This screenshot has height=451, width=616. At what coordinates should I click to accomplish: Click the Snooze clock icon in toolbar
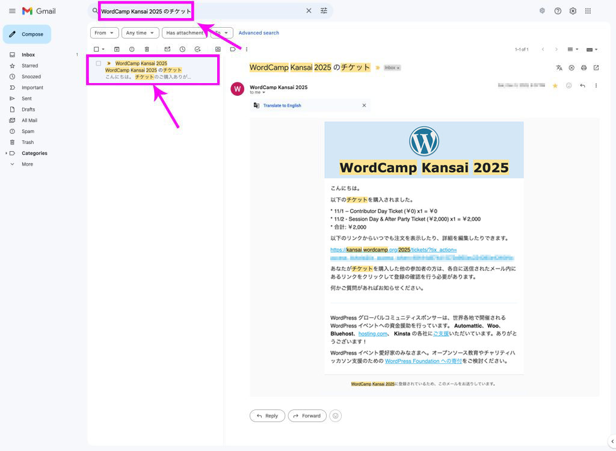coord(182,49)
